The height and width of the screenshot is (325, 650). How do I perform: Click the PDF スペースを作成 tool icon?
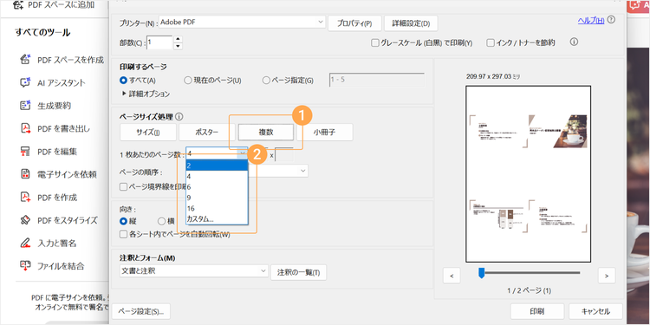point(25,60)
